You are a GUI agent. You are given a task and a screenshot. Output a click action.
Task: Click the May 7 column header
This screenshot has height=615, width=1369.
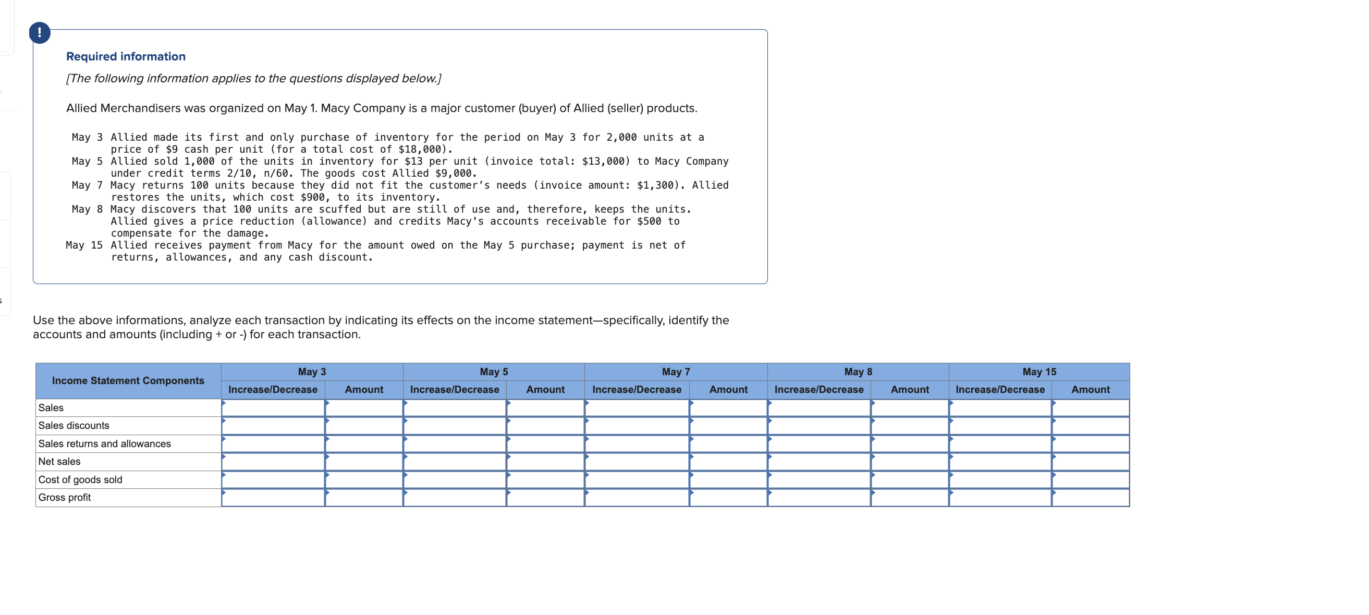676,372
